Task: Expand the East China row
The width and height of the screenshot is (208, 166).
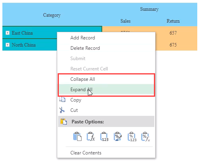Action: (8, 33)
